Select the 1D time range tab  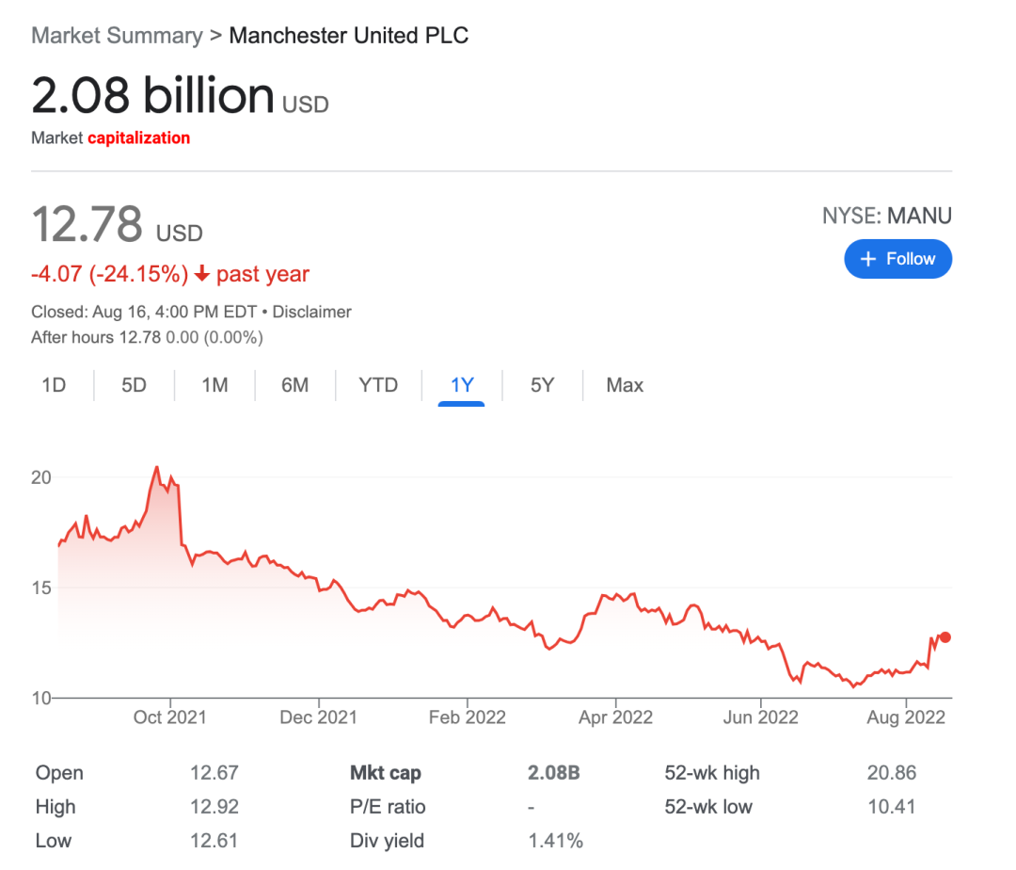(55, 385)
